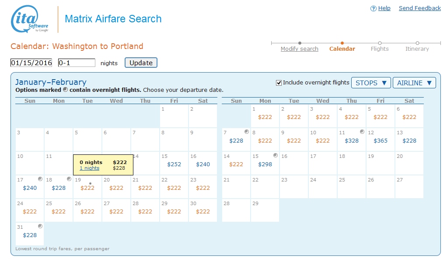This screenshot has height=262, width=447.
Task: Open the Itinerary step
Action: coord(417,49)
